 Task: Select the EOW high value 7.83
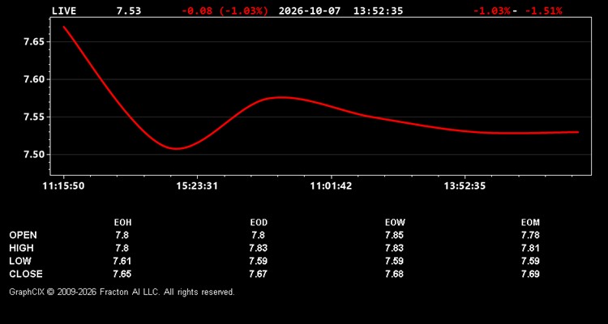(394, 248)
